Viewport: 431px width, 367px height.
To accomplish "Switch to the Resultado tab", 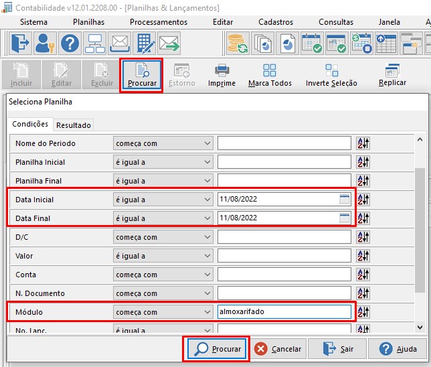I will (x=74, y=125).
